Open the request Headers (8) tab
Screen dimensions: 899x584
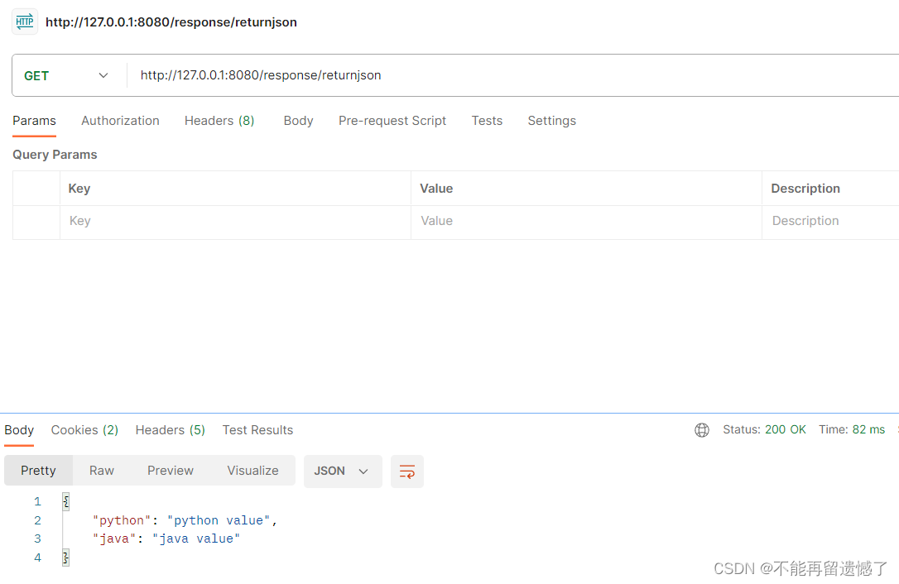point(219,121)
